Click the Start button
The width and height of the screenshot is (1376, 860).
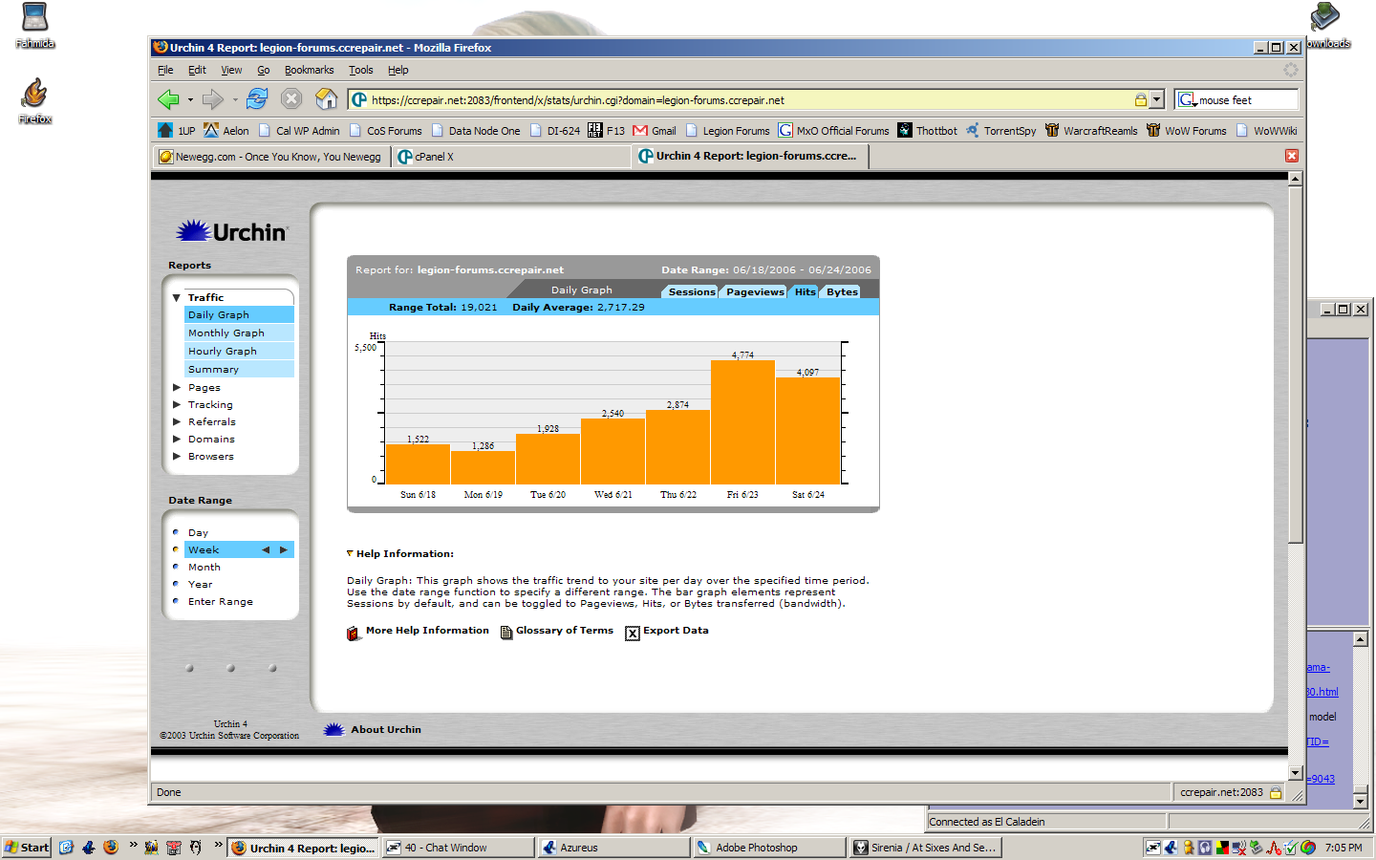click(27, 848)
